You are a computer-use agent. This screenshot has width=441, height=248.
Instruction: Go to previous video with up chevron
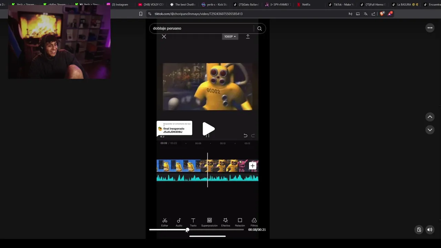430,117
